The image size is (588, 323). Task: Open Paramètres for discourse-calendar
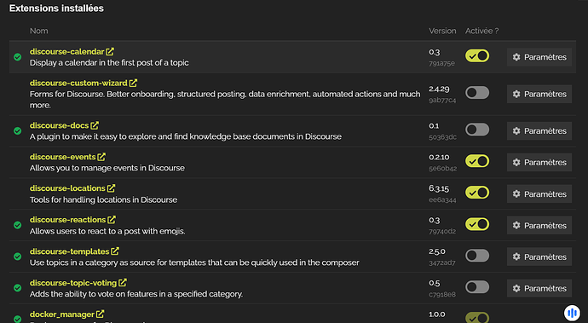(x=539, y=57)
